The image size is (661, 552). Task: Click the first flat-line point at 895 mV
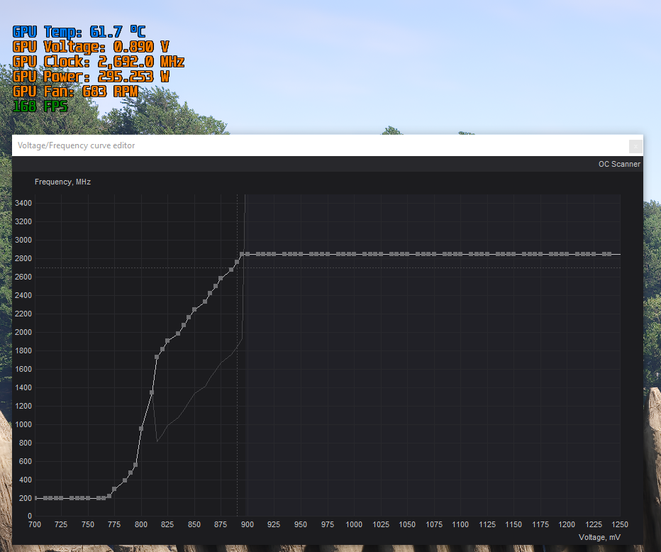[242, 254]
